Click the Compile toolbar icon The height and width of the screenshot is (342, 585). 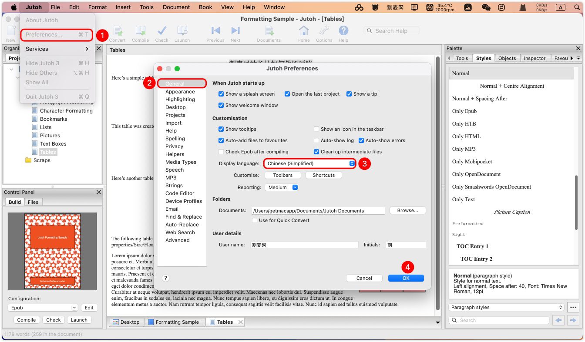(x=140, y=31)
